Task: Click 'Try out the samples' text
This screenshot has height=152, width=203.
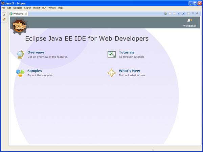Action: point(40,75)
